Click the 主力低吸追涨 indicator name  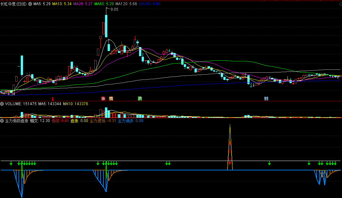[17, 121]
